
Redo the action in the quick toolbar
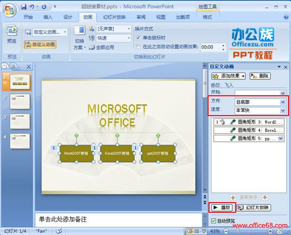click(44, 7)
